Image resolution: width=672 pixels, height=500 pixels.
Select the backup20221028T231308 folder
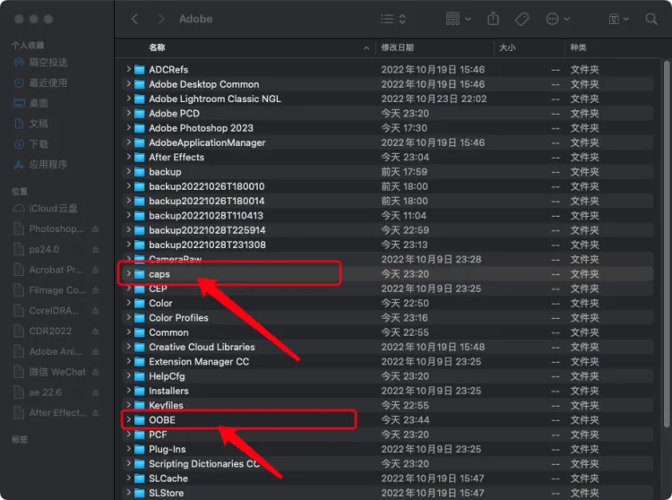click(x=207, y=245)
